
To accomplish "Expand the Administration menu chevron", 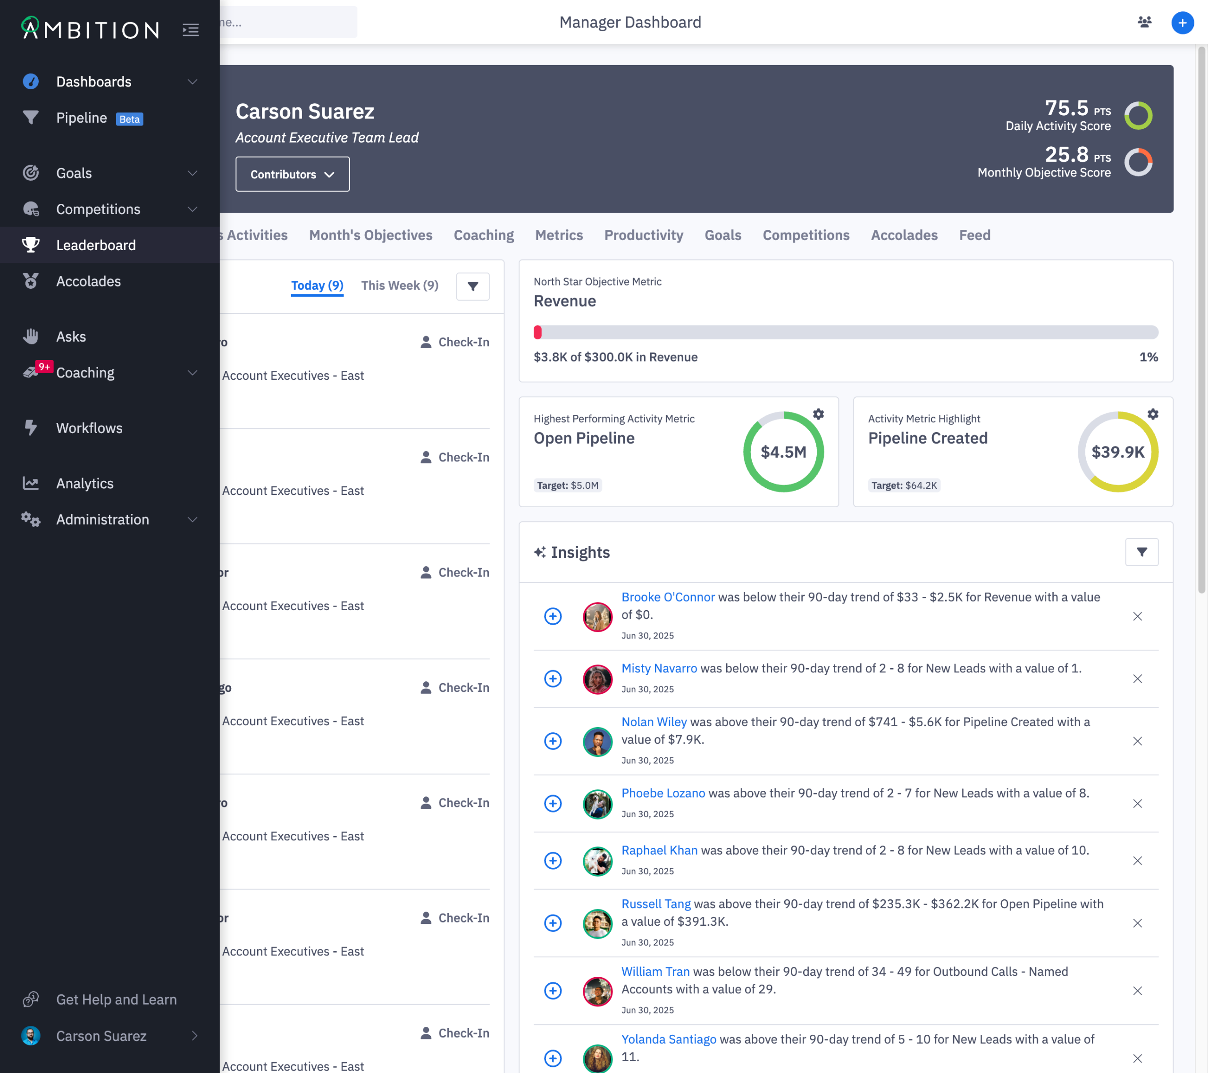I will 192,520.
